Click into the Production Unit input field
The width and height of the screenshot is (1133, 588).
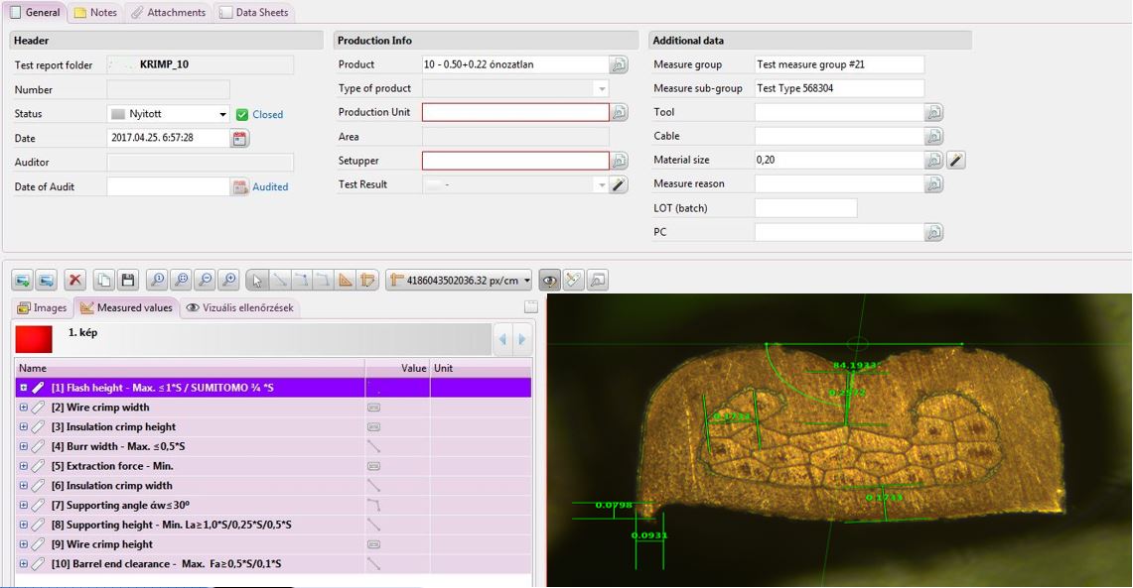(514, 113)
